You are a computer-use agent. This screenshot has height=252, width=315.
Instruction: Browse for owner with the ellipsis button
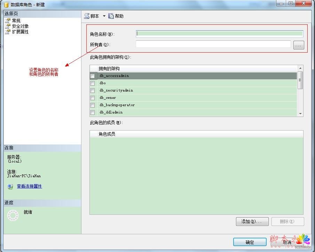(x=299, y=45)
